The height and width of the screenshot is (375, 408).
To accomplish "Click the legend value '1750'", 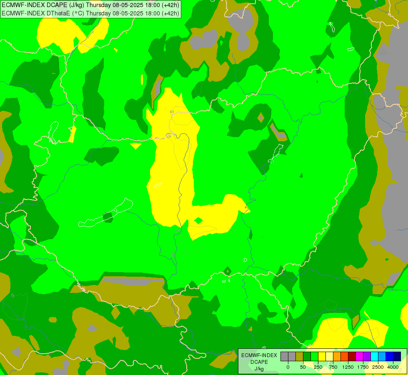I will (363, 367).
